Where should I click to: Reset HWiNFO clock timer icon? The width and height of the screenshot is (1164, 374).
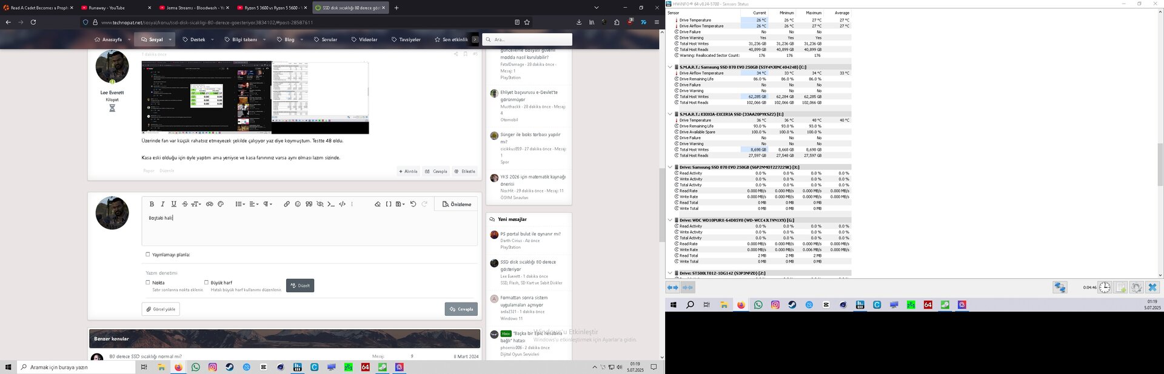point(1105,287)
